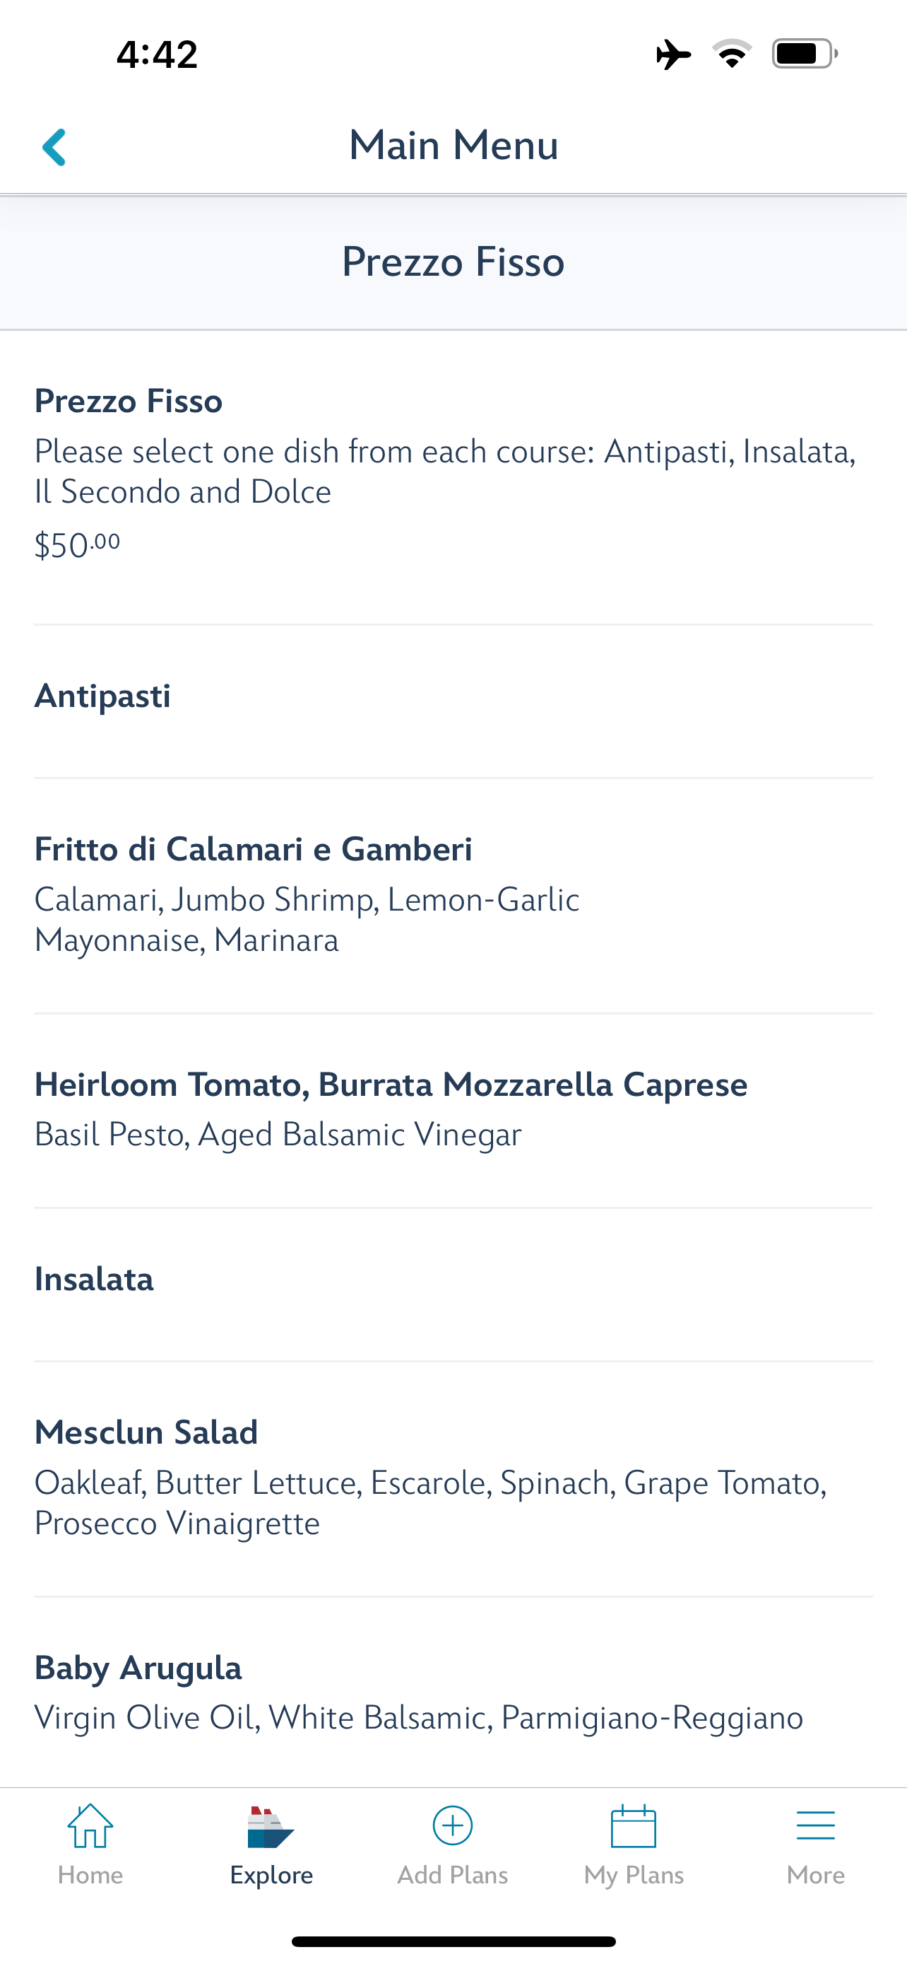The width and height of the screenshot is (907, 1964).
Task: Open the Home tab house icon
Action: pos(90,1825)
